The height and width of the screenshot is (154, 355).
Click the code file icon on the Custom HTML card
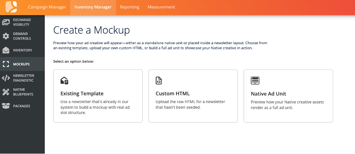(x=159, y=80)
